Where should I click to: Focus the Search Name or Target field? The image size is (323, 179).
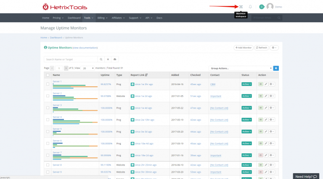(x=71, y=59)
